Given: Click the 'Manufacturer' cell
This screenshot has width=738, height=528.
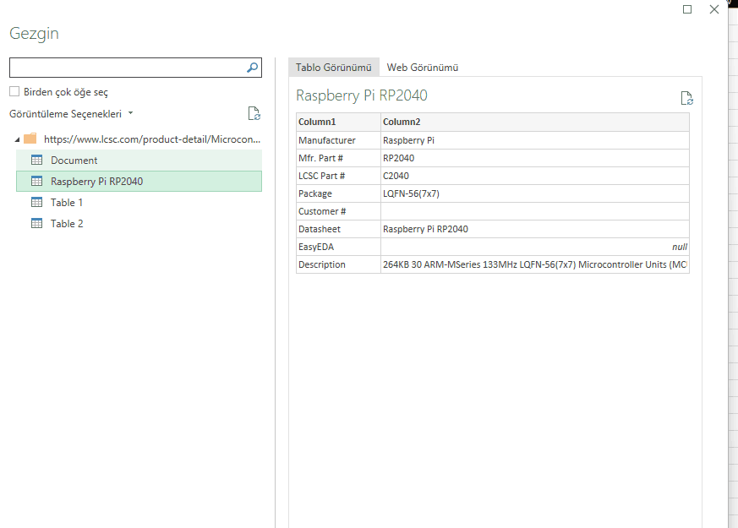Looking at the screenshot, I should [x=338, y=140].
